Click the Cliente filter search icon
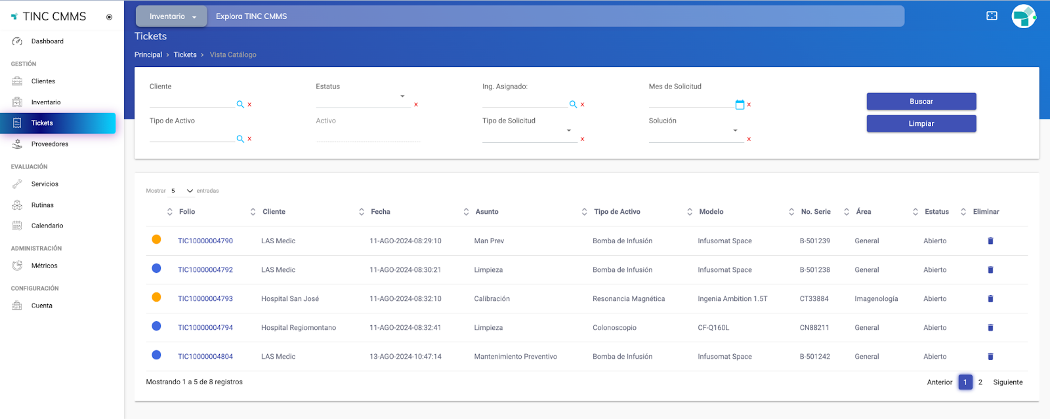The width and height of the screenshot is (1050, 419). coord(240,104)
